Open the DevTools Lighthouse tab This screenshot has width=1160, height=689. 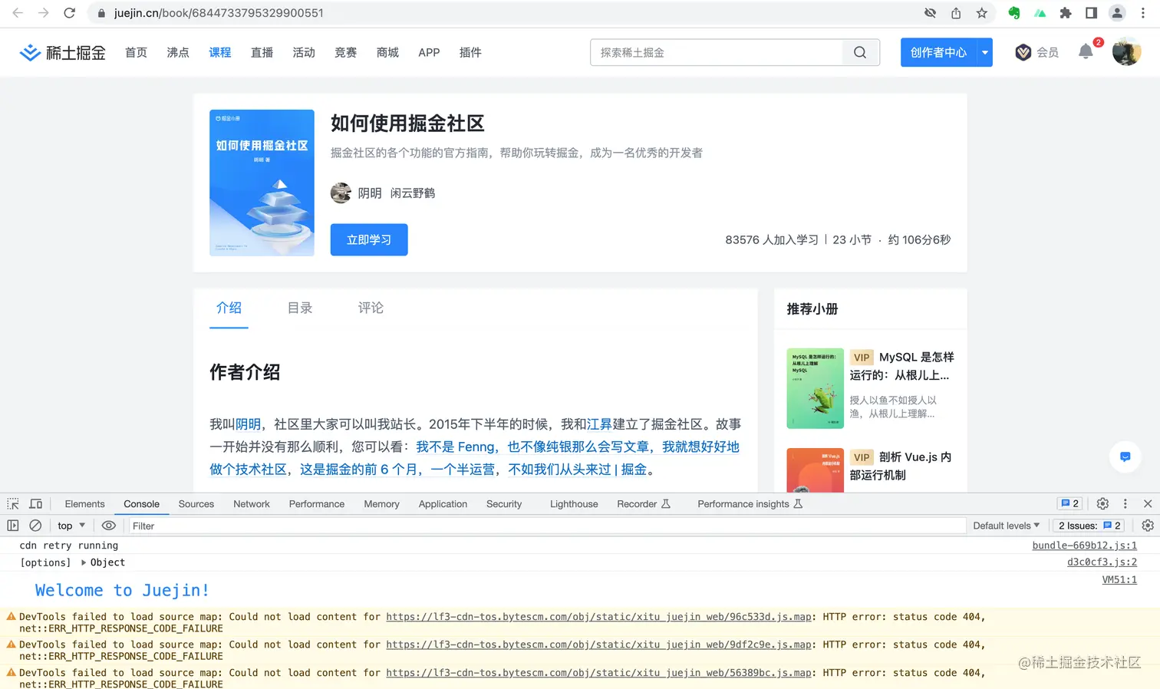(574, 504)
